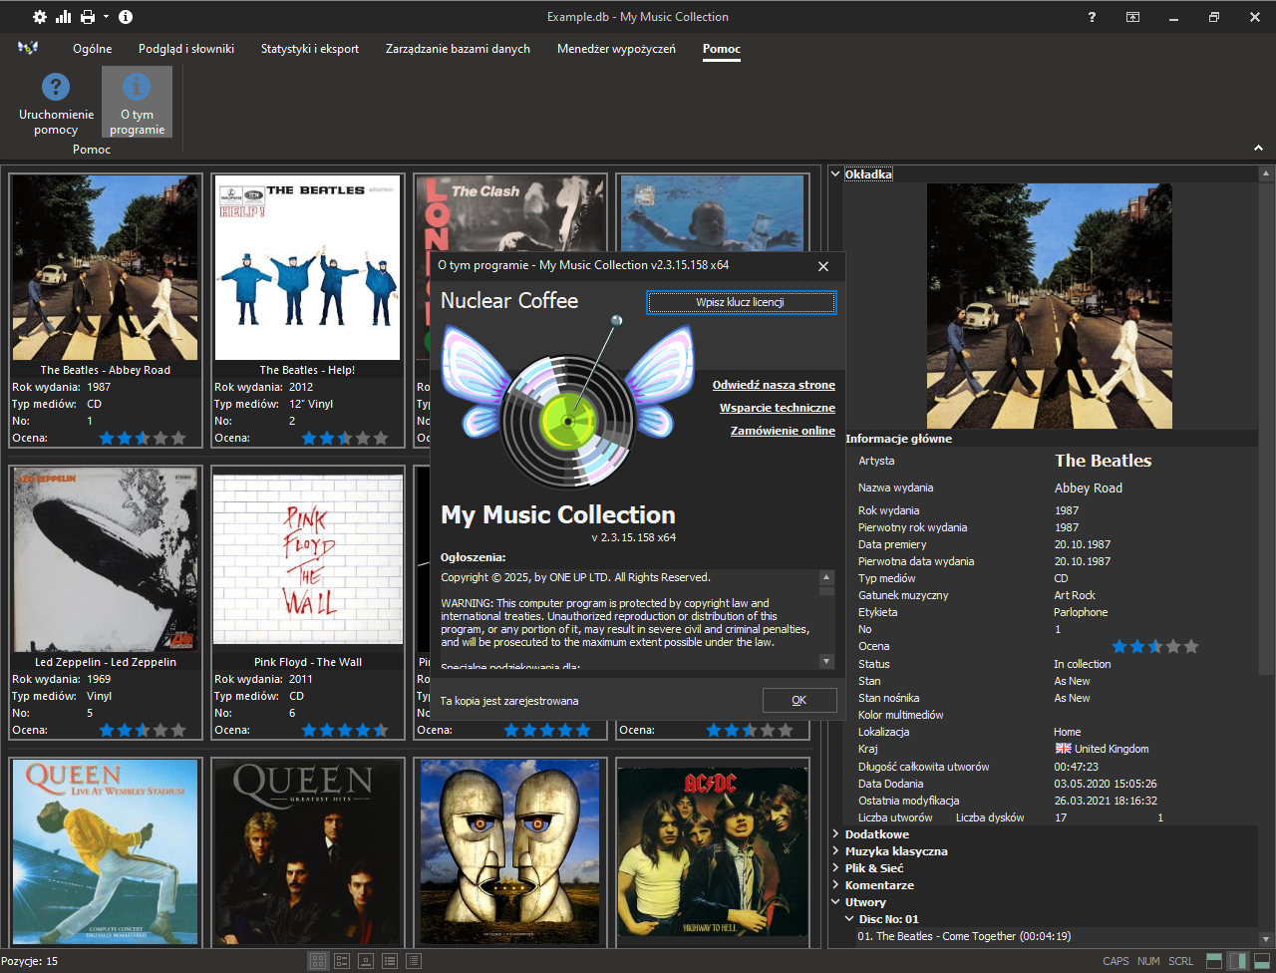Select track 01. The Beatles - Come Together
This screenshot has height=973, width=1276.
pos(964,936)
